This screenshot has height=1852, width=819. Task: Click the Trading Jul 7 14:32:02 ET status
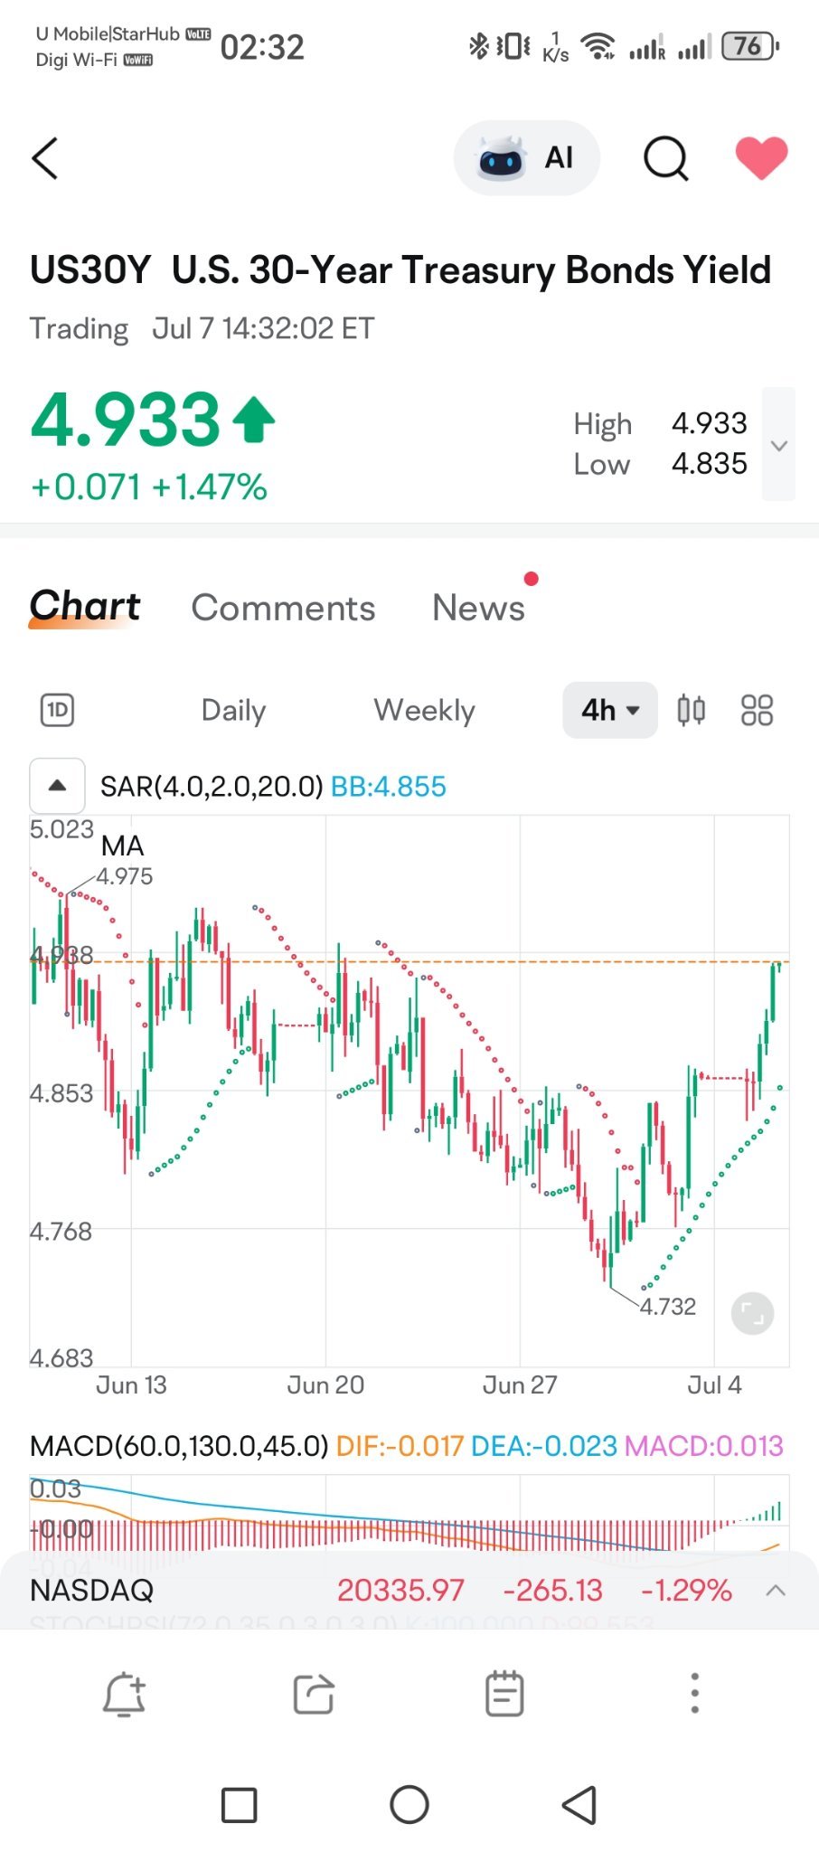[x=202, y=328]
